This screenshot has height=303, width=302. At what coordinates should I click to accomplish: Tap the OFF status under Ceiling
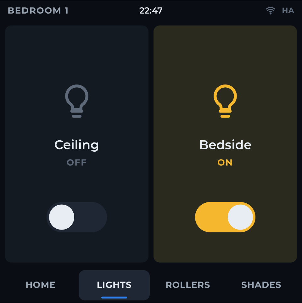pos(76,162)
